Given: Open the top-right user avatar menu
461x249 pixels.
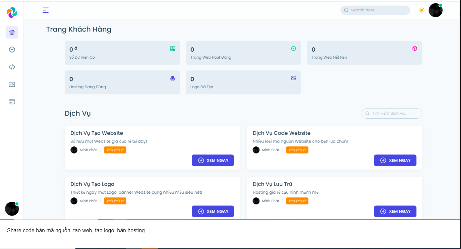Looking at the screenshot, I should click(x=435, y=10).
